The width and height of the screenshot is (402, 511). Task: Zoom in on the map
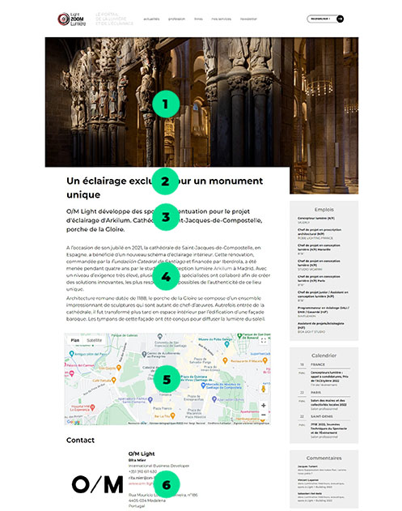click(x=264, y=406)
